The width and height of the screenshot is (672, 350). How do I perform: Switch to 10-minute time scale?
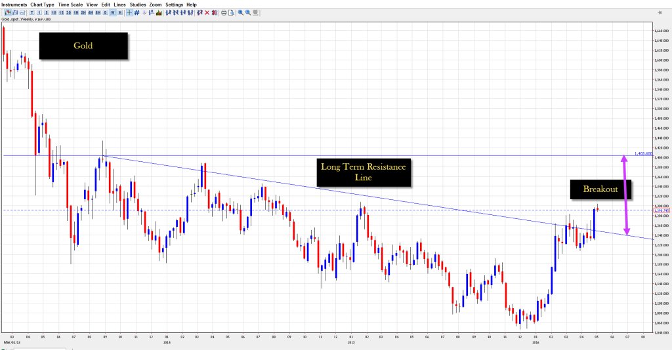point(54,13)
